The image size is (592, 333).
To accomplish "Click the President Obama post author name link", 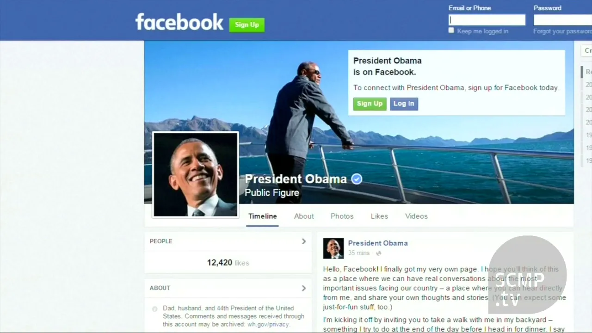I will (x=378, y=243).
